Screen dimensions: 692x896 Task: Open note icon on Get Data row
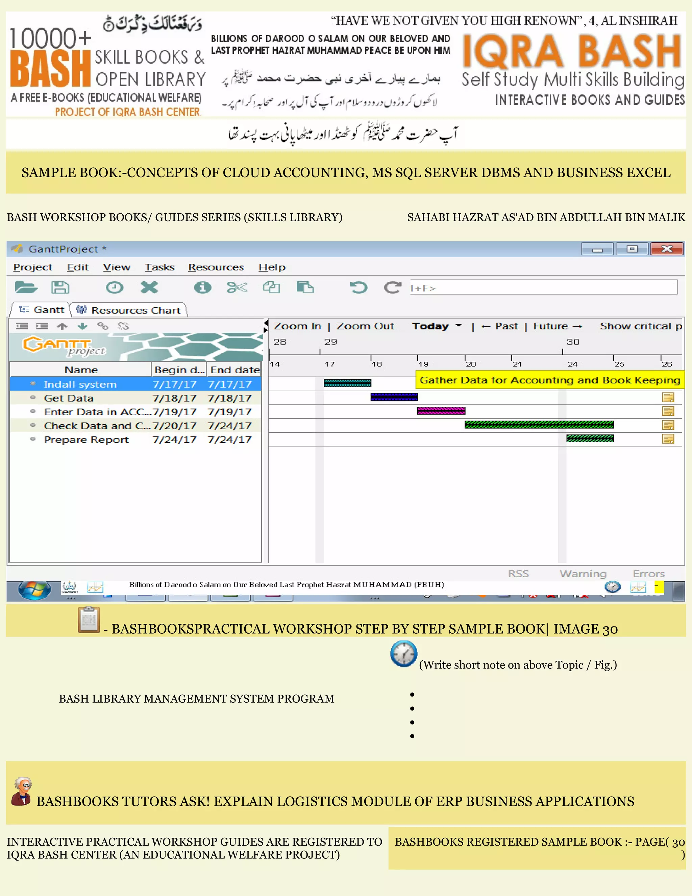pyautogui.click(x=668, y=397)
